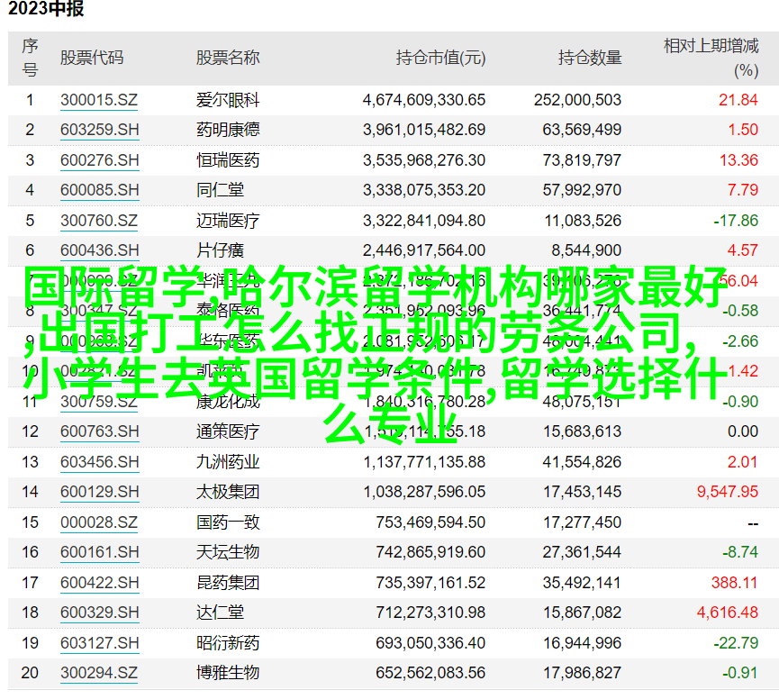Image resolution: width=779 pixels, height=699 pixels.
Task: Select stock name 爱尔眼科
Action: pos(228,100)
